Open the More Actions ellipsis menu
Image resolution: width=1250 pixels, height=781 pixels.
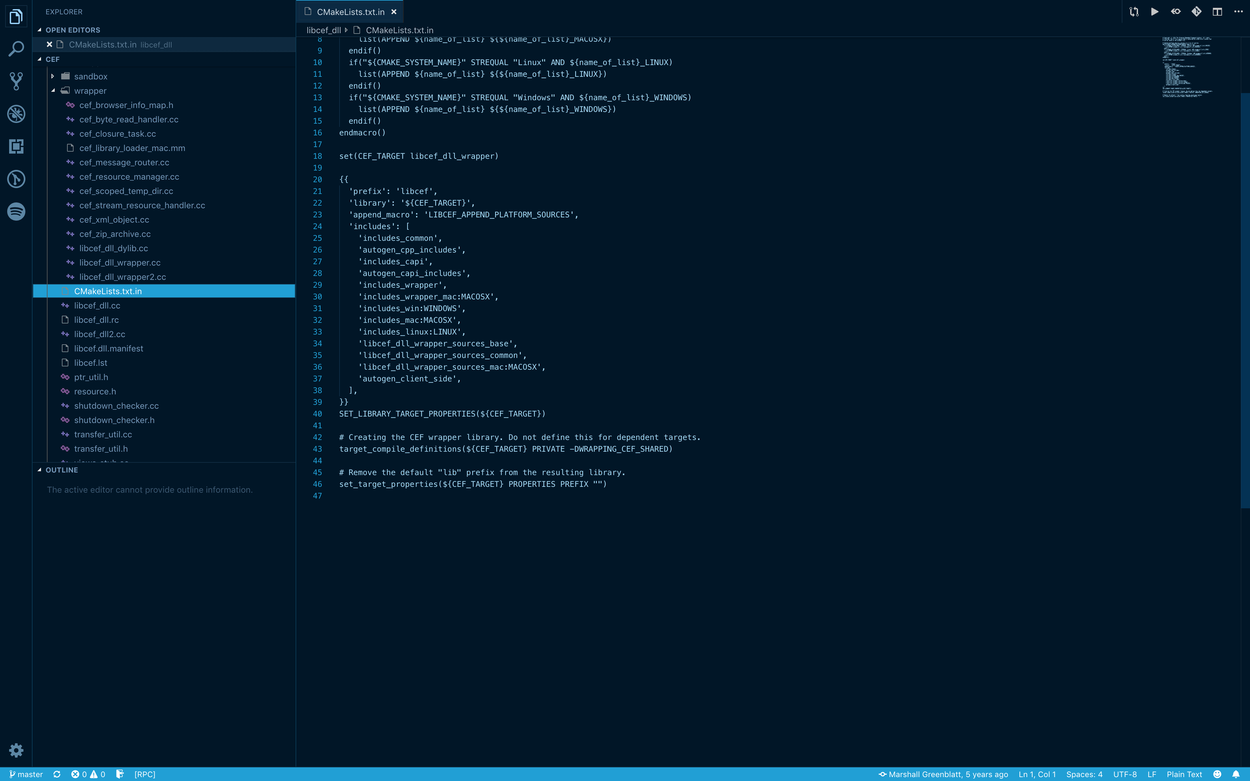[x=1238, y=11]
